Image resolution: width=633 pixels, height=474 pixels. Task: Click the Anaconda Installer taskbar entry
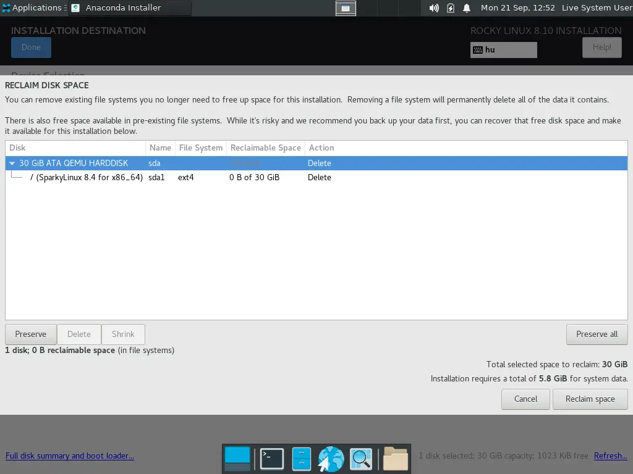pos(130,7)
